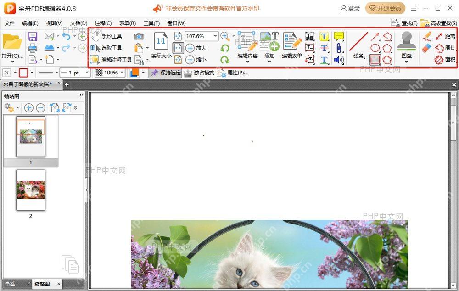Select the 距离 distance measuring tool
The image size is (459, 291).
(x=445, y=36)
